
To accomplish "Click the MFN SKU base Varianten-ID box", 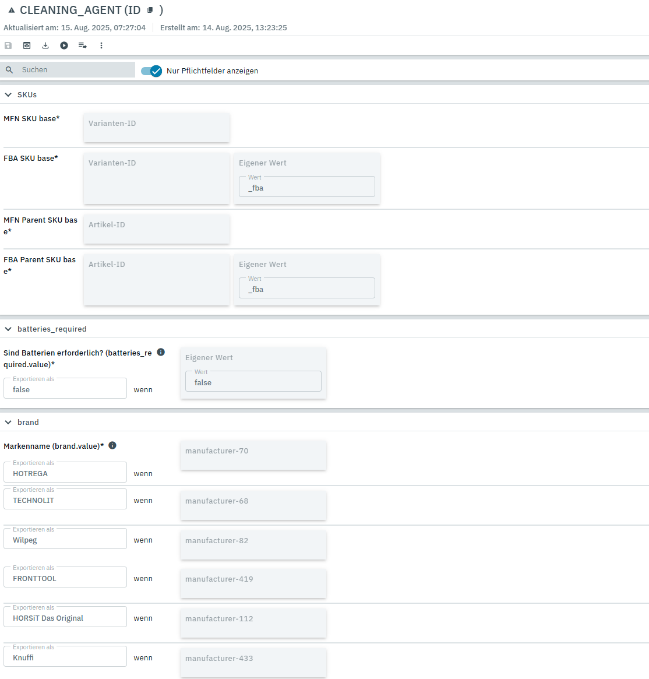I will (156, 127).
